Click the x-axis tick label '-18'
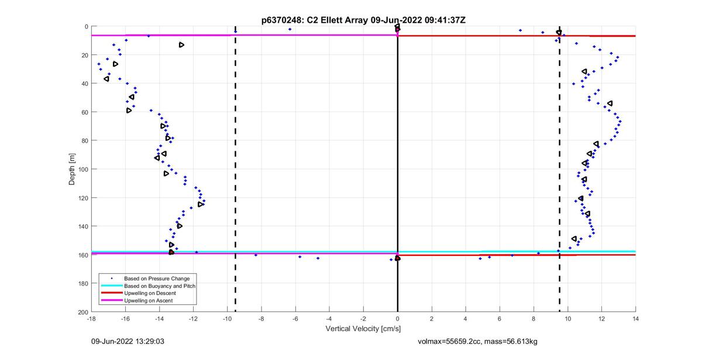 point(91,319)
